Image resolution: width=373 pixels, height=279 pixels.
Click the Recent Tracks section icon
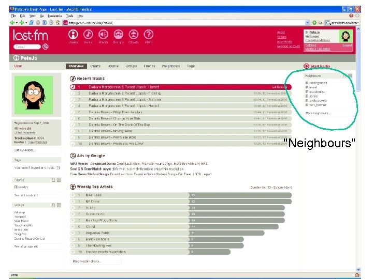click(x=73, y=79)
